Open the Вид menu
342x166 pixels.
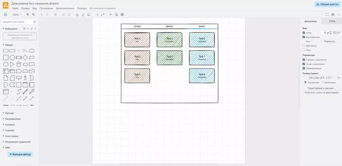point(34,8)
